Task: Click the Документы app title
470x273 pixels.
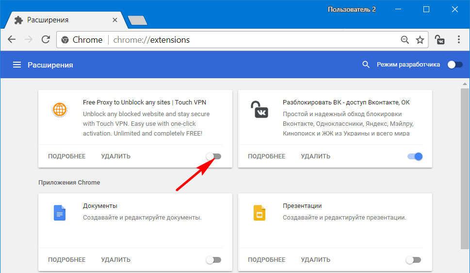Action: coord(100,206)
